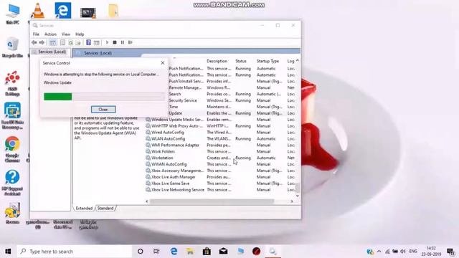Click the Services app icon on taskbar
459x258 pixels.
[273, 252]
